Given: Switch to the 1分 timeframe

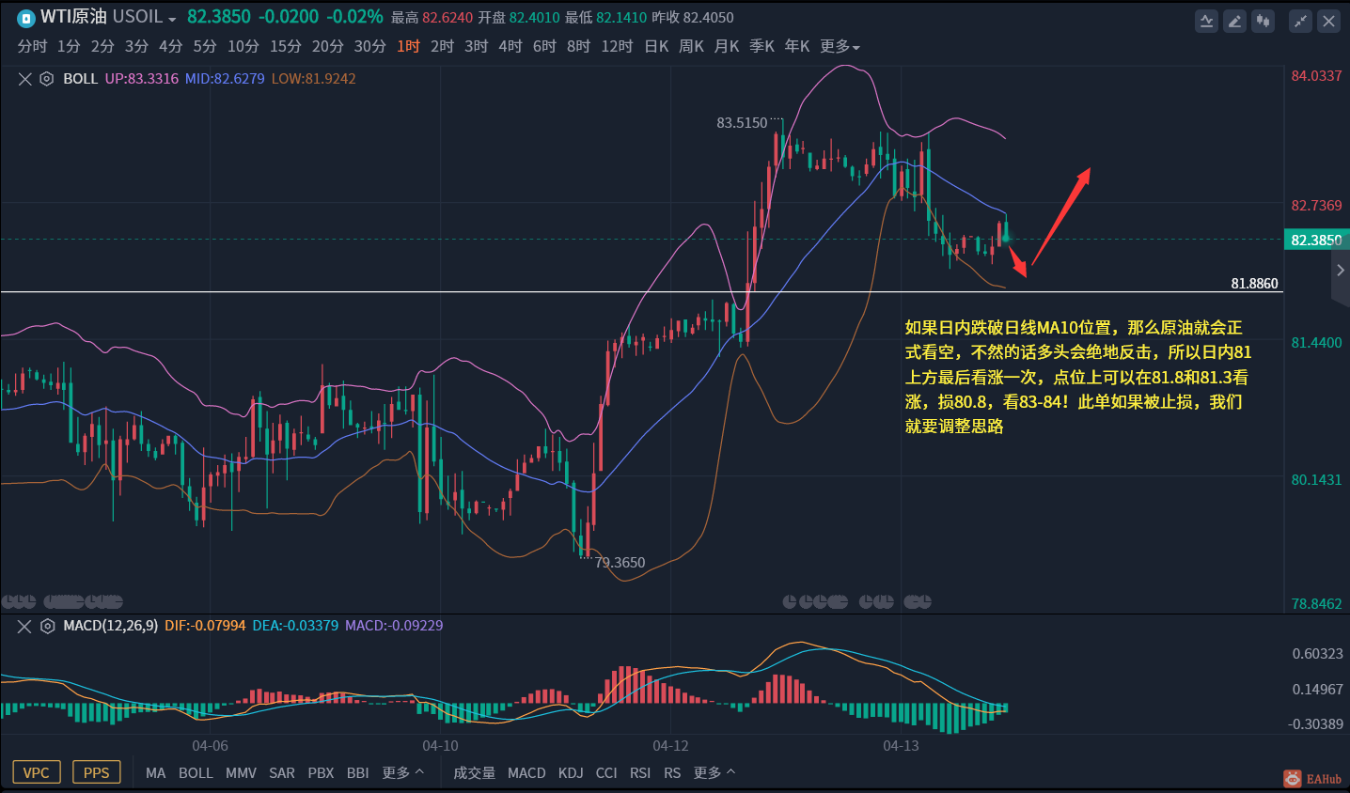Looking at the screenshot, I should pos(69,46).
